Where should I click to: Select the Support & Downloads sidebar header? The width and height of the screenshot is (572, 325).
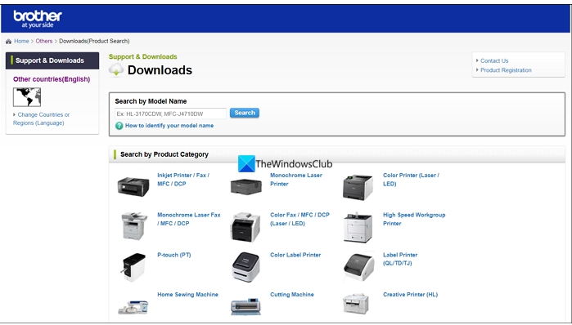52,60
